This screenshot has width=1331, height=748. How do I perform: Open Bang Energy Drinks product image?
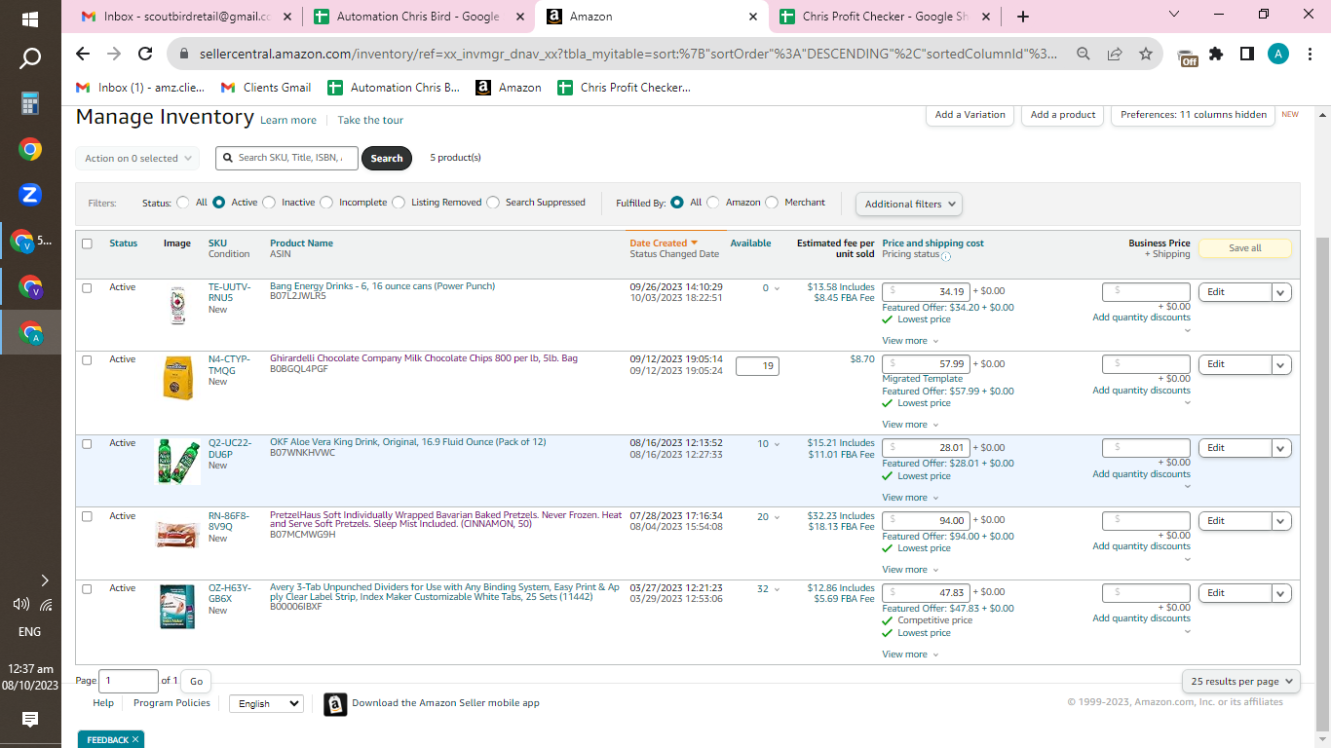(177, 306)
